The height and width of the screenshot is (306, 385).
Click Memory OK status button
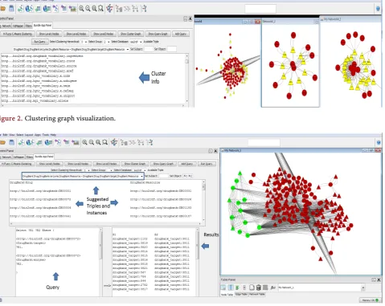[x=371, y=300]
